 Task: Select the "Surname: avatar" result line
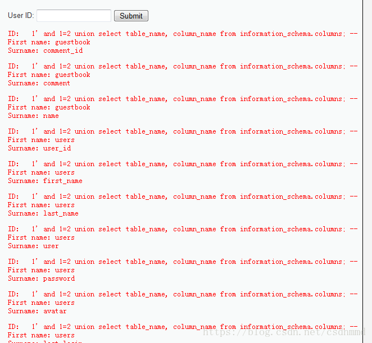37,311
